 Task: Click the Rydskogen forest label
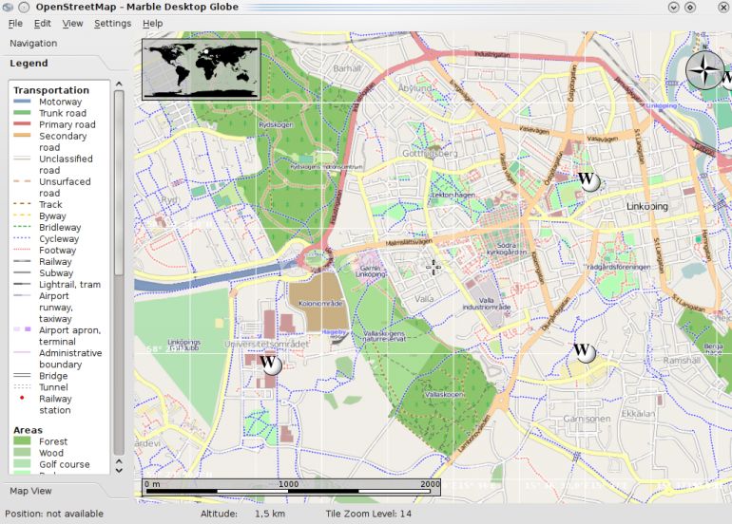coord(276,124)
